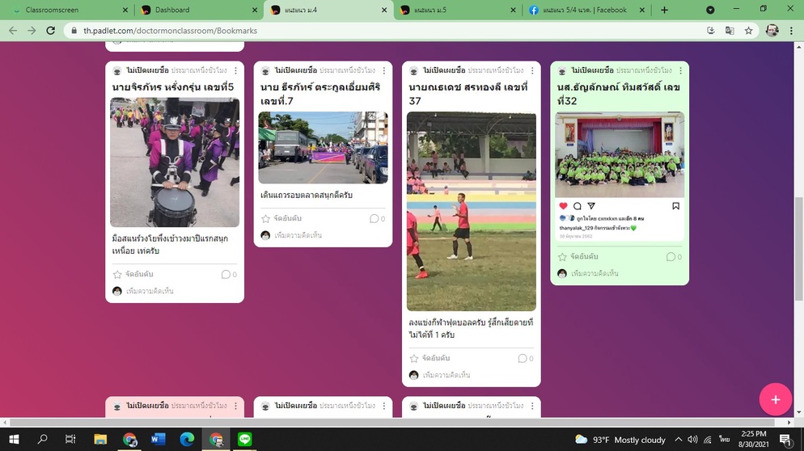Image resolution: width=804 pixels, height=451 pixels.
Task: Open the Wi-Fi network icon in tray
Action: [x=708, y=439]
